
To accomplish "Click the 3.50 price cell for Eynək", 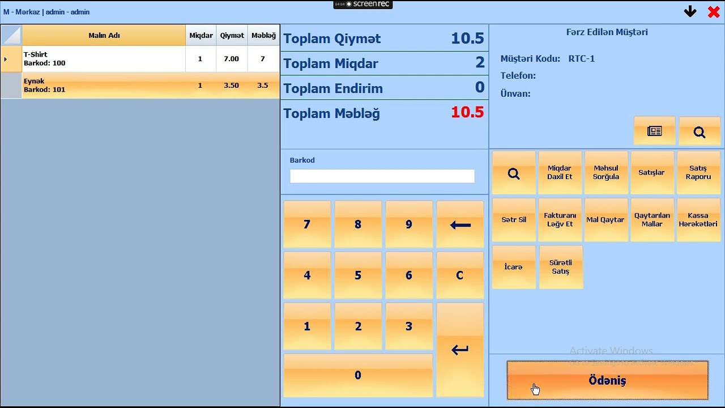I will pos(232,86).
